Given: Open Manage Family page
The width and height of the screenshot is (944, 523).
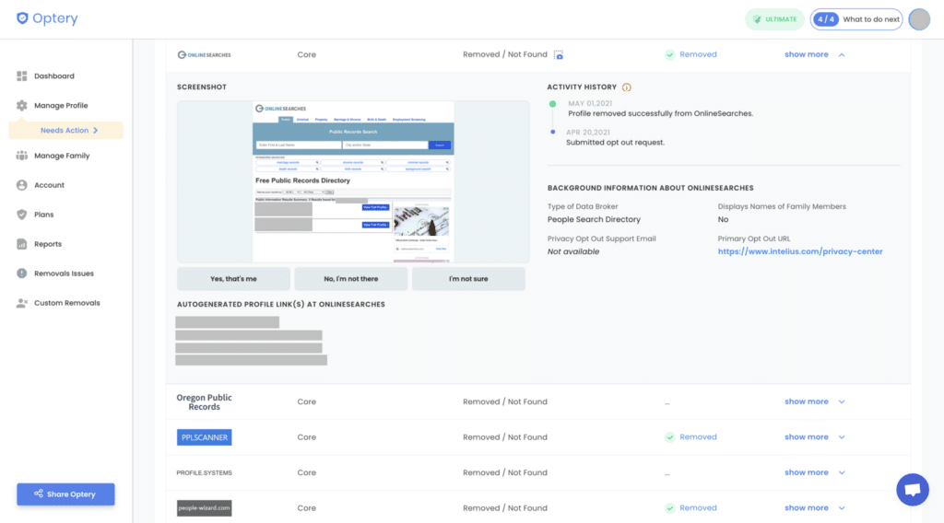Looking at the screenshot, I should point(62,156).
